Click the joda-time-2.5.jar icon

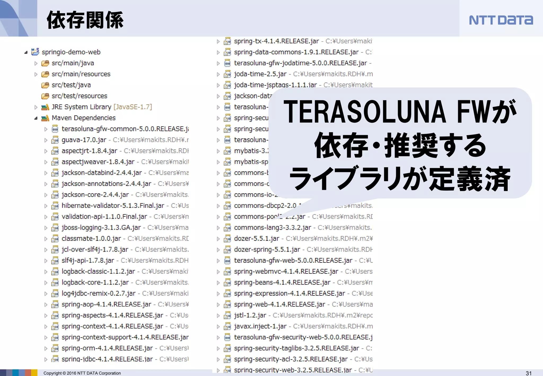(227, 74)
